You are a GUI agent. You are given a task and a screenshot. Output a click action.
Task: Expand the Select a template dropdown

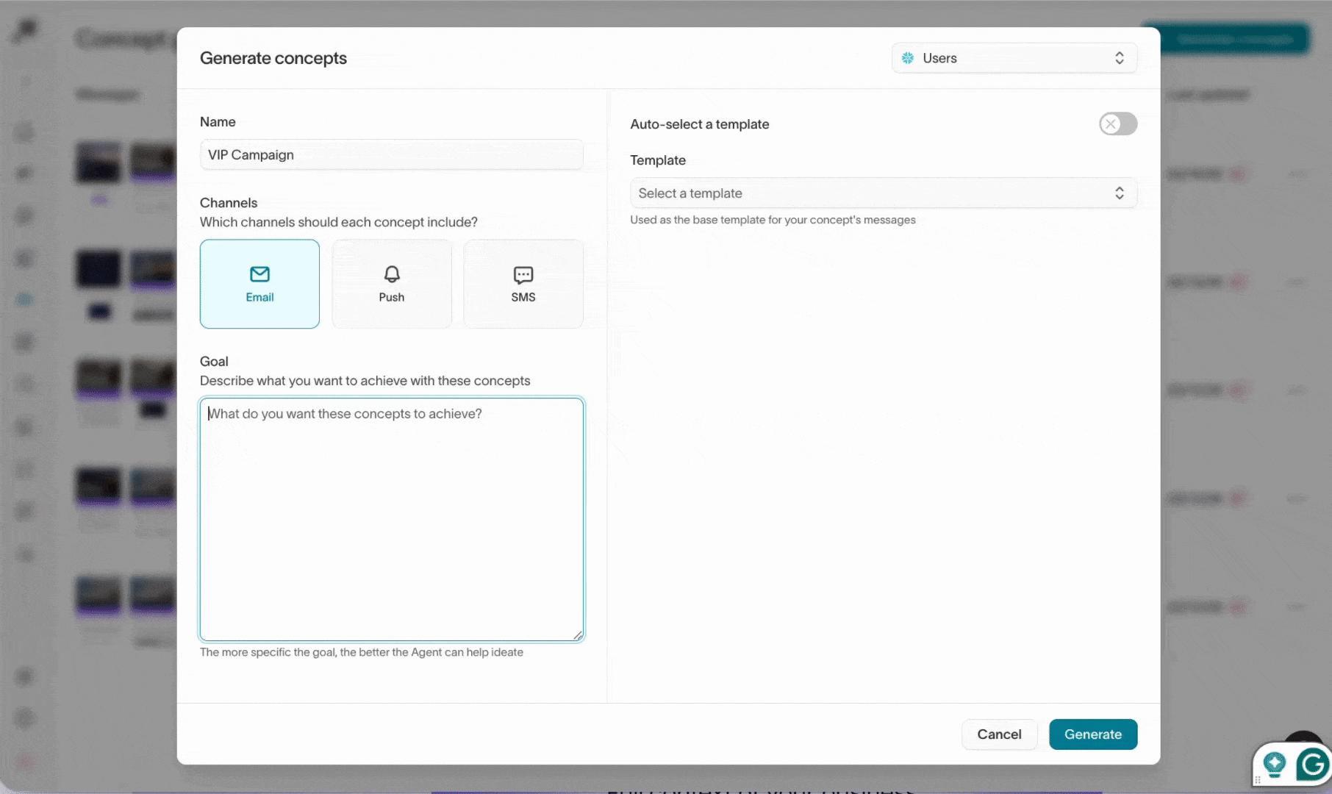(883, 193)
